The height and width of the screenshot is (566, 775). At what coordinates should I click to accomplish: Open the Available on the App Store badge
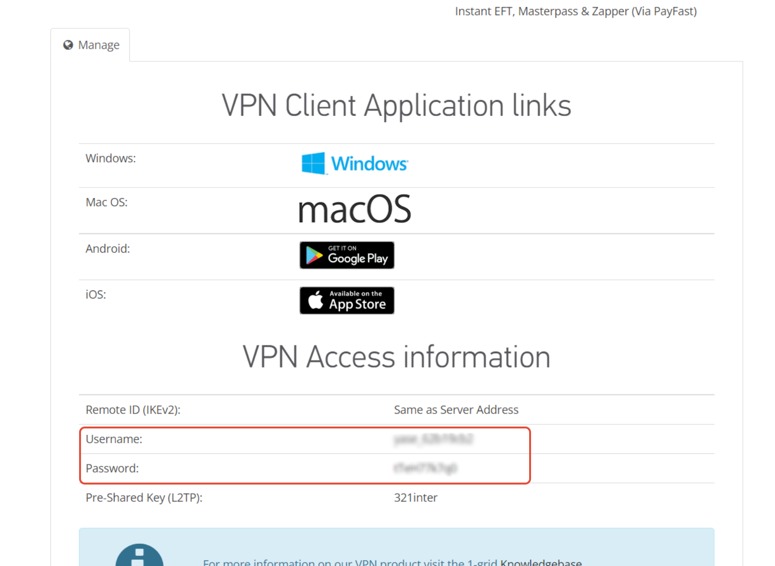347,300
